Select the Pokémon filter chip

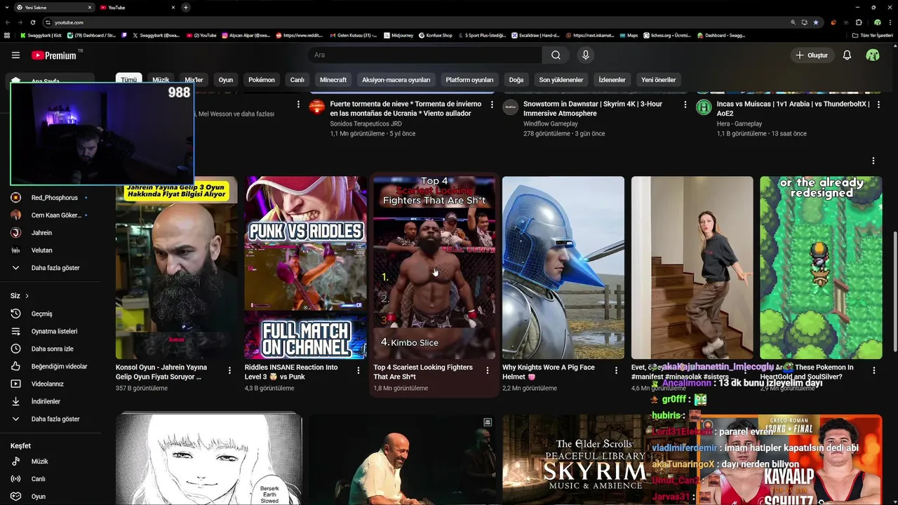[x=262, y=80]
